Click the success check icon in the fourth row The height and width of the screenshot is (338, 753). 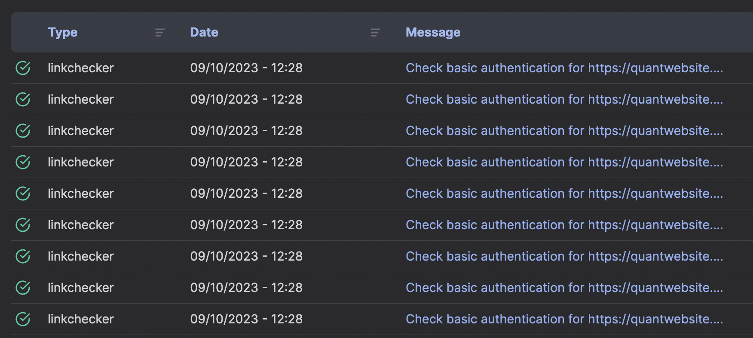point(23,162)
